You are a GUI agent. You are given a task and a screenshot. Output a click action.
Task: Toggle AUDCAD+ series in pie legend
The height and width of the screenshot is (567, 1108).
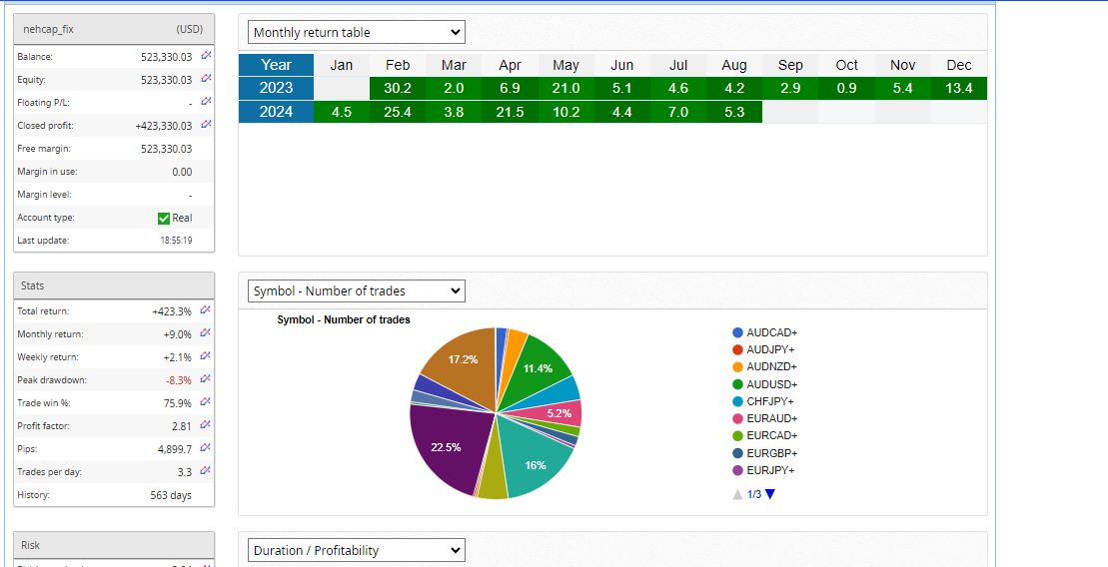[x=764, y=332]
